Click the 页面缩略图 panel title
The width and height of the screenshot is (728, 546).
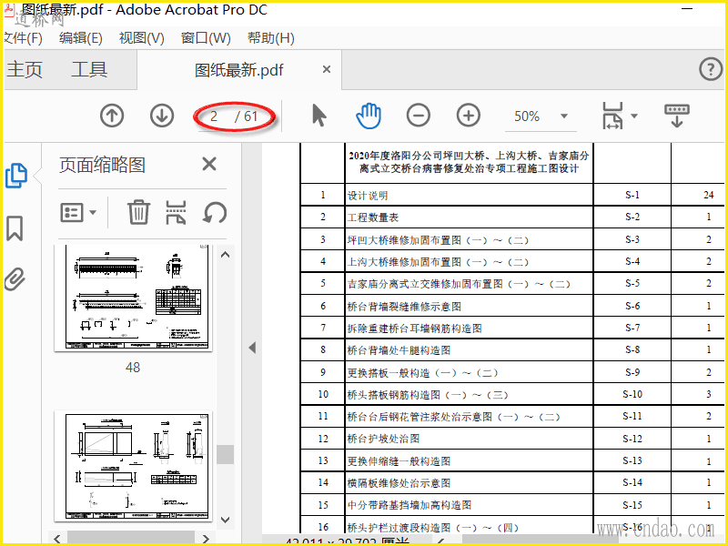tap(102, 165)
